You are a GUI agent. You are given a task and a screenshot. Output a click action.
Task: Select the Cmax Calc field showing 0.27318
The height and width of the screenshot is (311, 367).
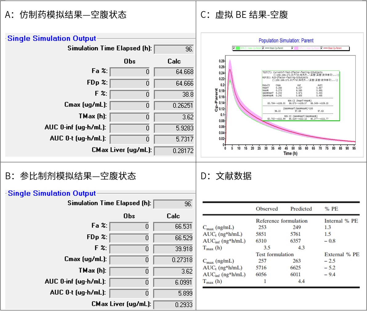click(x=173, y=260)
